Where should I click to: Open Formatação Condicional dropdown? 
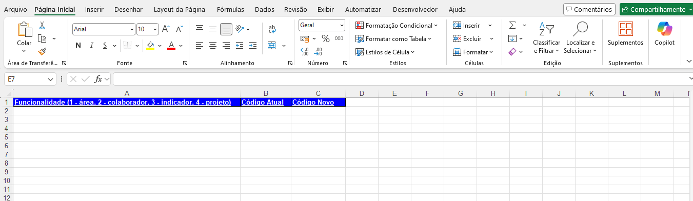397,25
